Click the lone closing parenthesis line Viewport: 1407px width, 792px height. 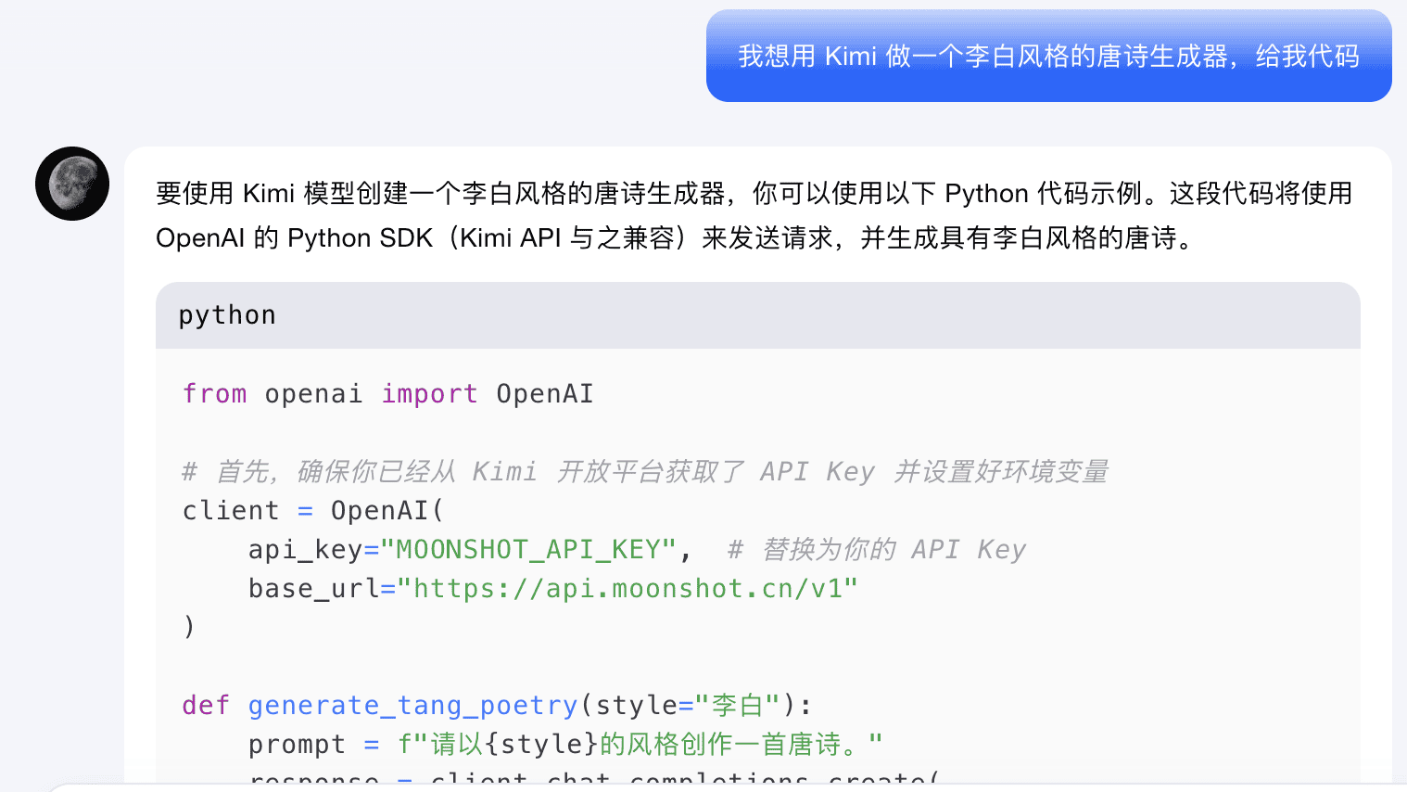coord(189,628)
